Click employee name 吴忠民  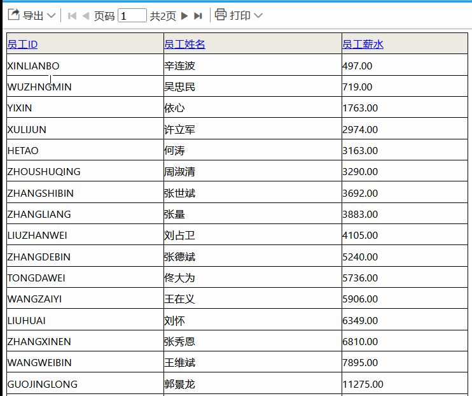pyautogui.click(x=180, y=87)
